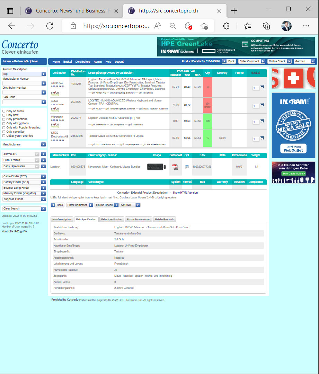Open the cookies blocked icon in address bar
The height and width of the screenshot is (374, 319).
tap(188, 26)
